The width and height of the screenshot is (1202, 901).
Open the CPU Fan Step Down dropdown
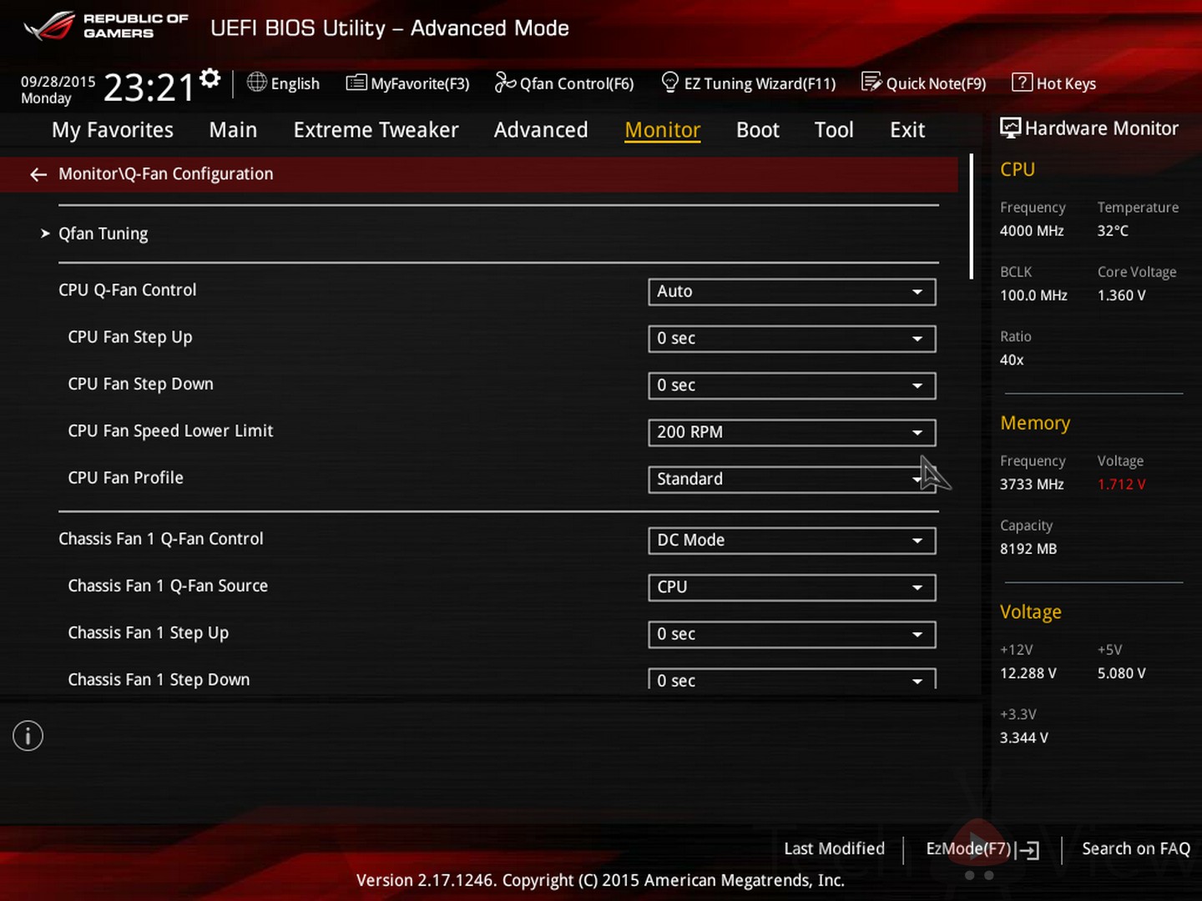pos(791,385)
